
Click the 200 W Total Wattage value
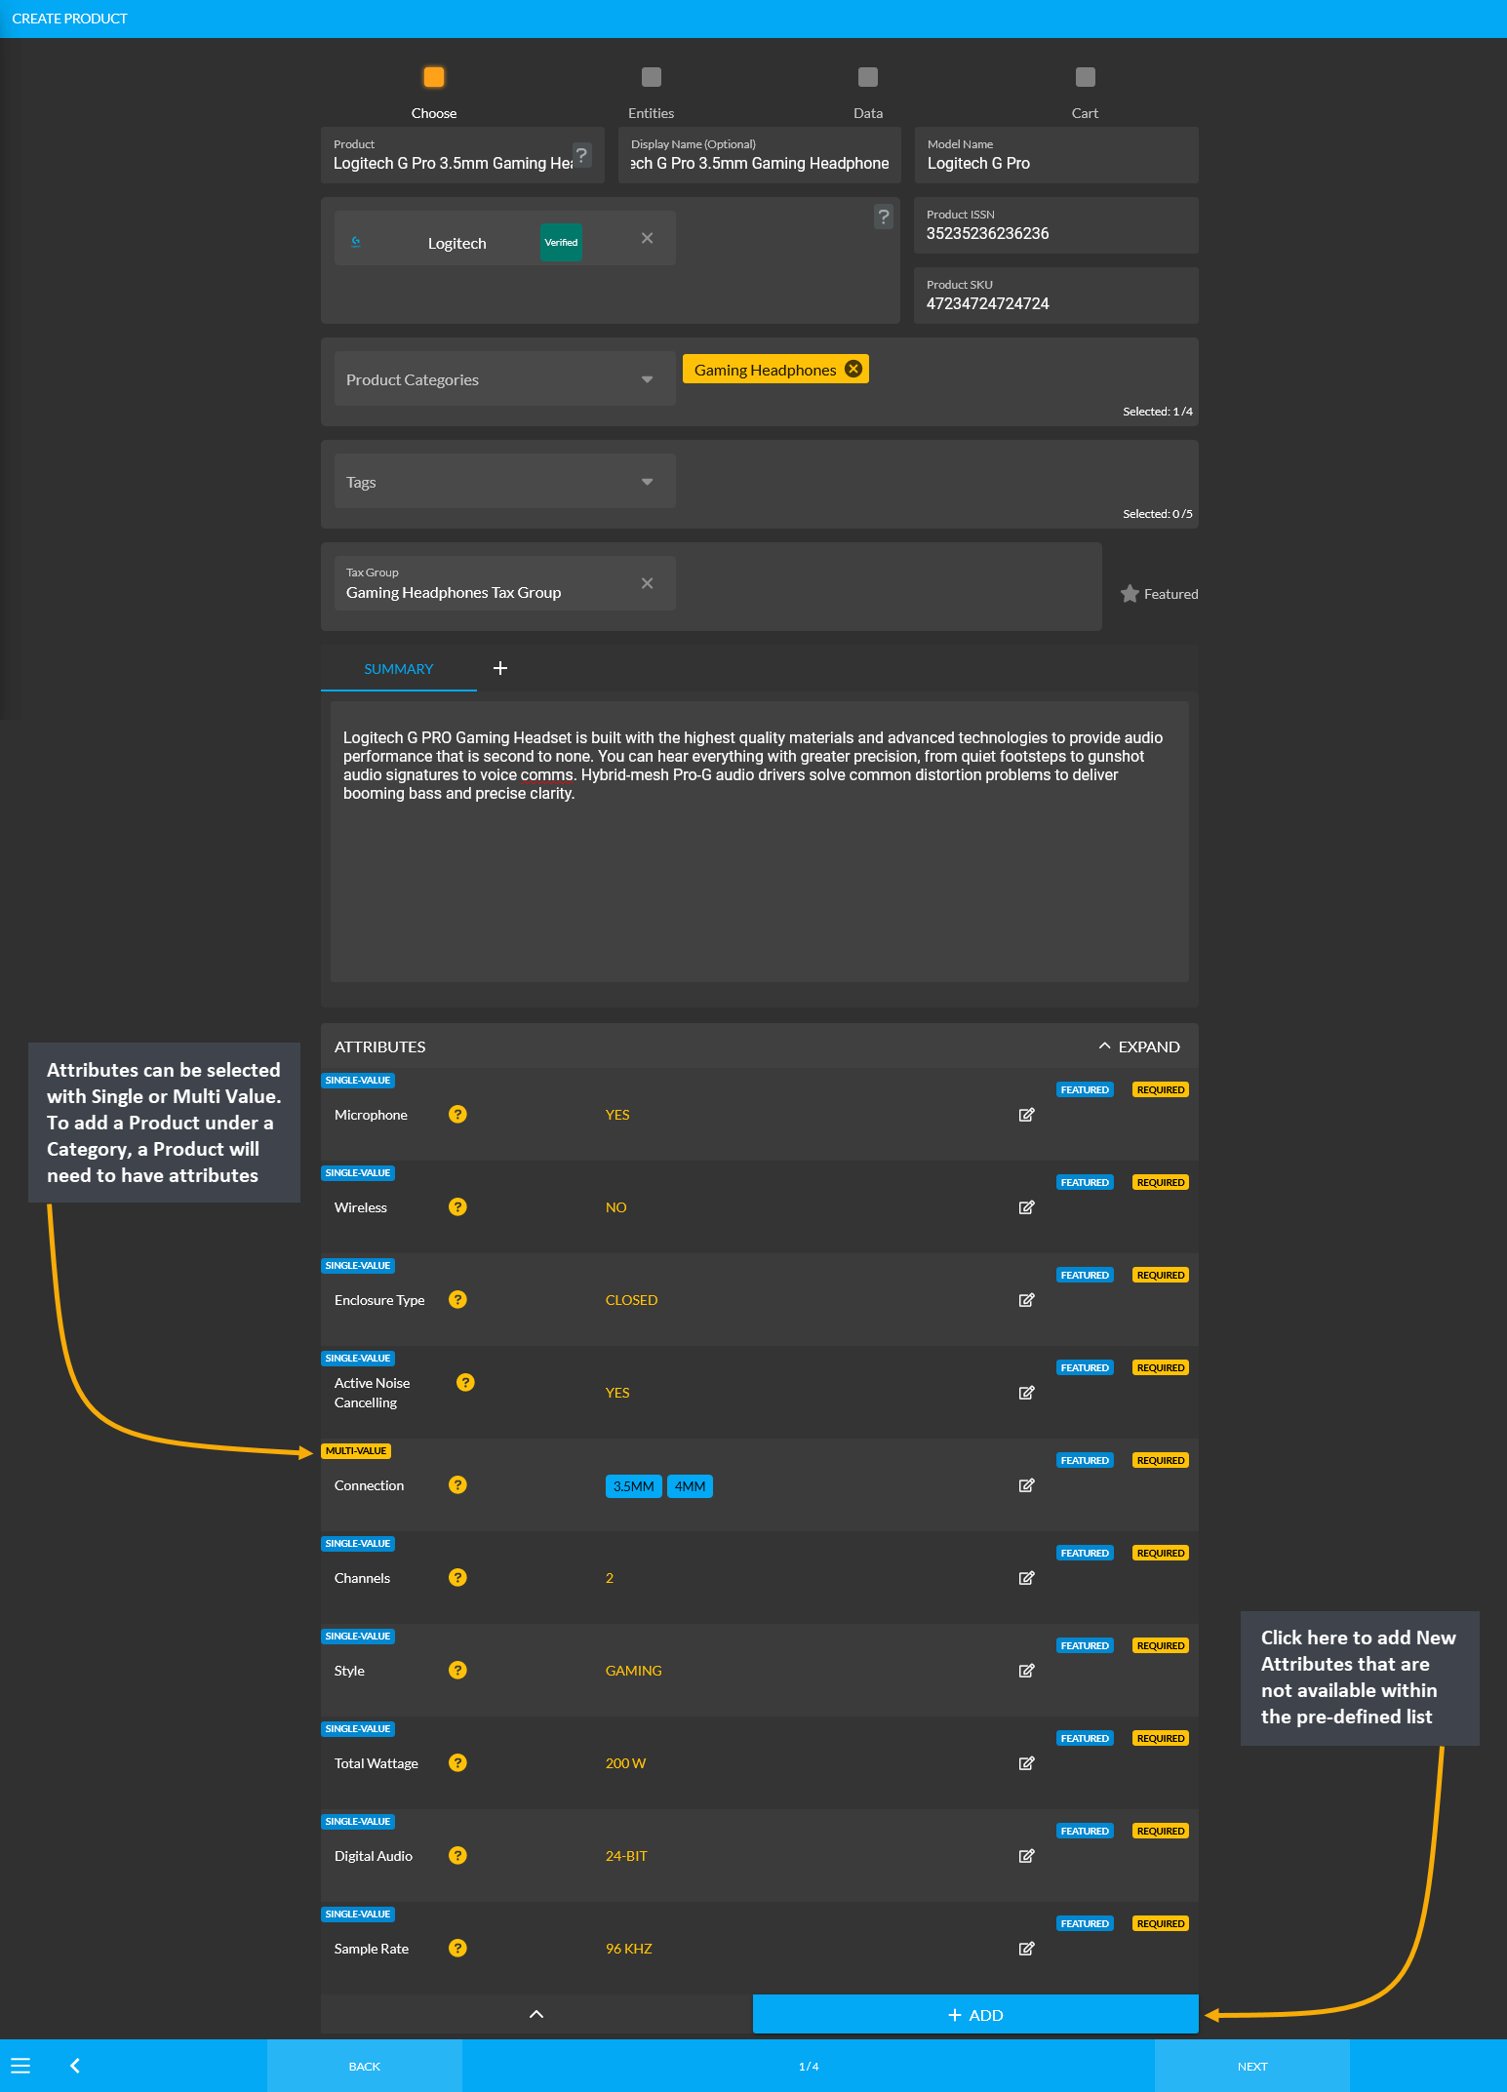[626, 1763]
